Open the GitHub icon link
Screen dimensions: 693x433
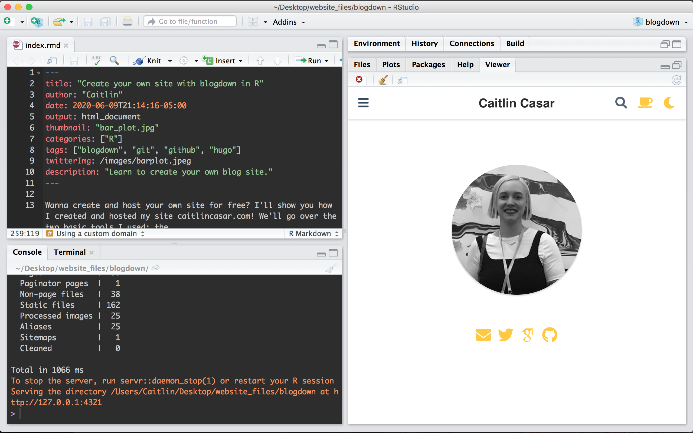pyautogui.click(x=550, y=334)
